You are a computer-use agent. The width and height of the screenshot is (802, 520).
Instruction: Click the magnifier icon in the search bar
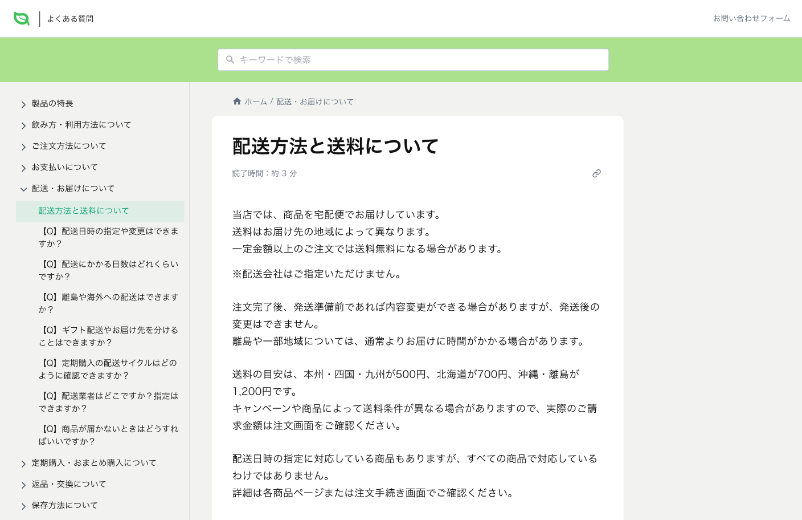(230, 59)
